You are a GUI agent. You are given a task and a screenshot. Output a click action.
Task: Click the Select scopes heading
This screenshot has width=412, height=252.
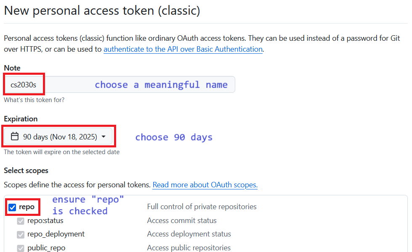click(x=26, y=171)
